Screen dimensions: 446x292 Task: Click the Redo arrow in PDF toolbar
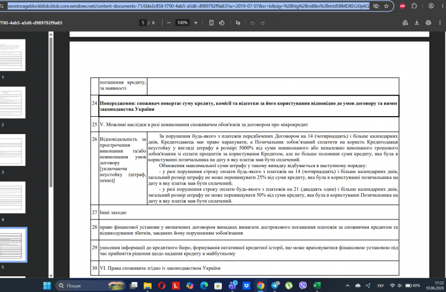[263, 23]
